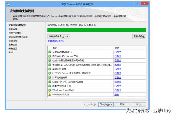Image resolution: width=174 pixels, height=116 pixels.
Task: Open 警告 link for Windows 防火墙
Action: pos(117,95)
